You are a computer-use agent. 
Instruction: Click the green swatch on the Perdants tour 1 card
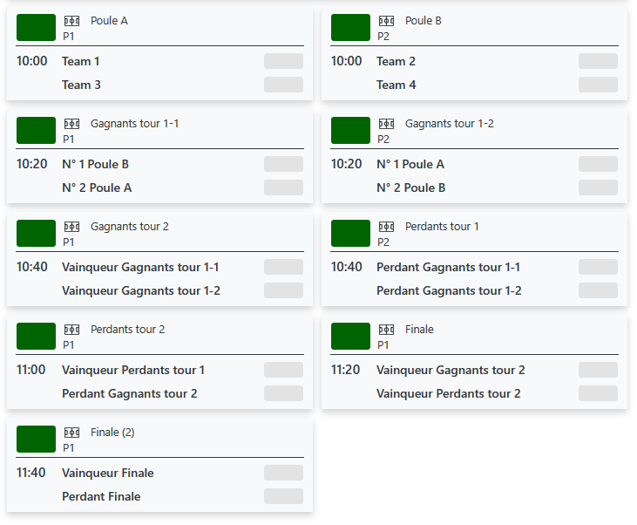[x=350, y=234]
